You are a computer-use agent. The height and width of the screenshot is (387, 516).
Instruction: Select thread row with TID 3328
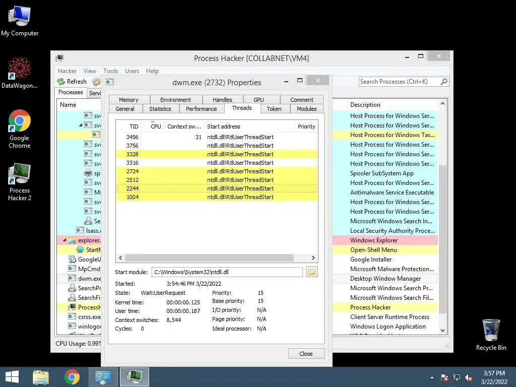tap(217, 154)
